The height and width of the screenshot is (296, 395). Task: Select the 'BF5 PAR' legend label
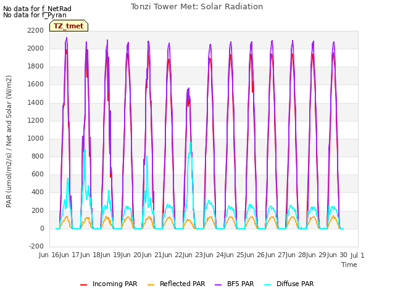click(x=240, y=284)
